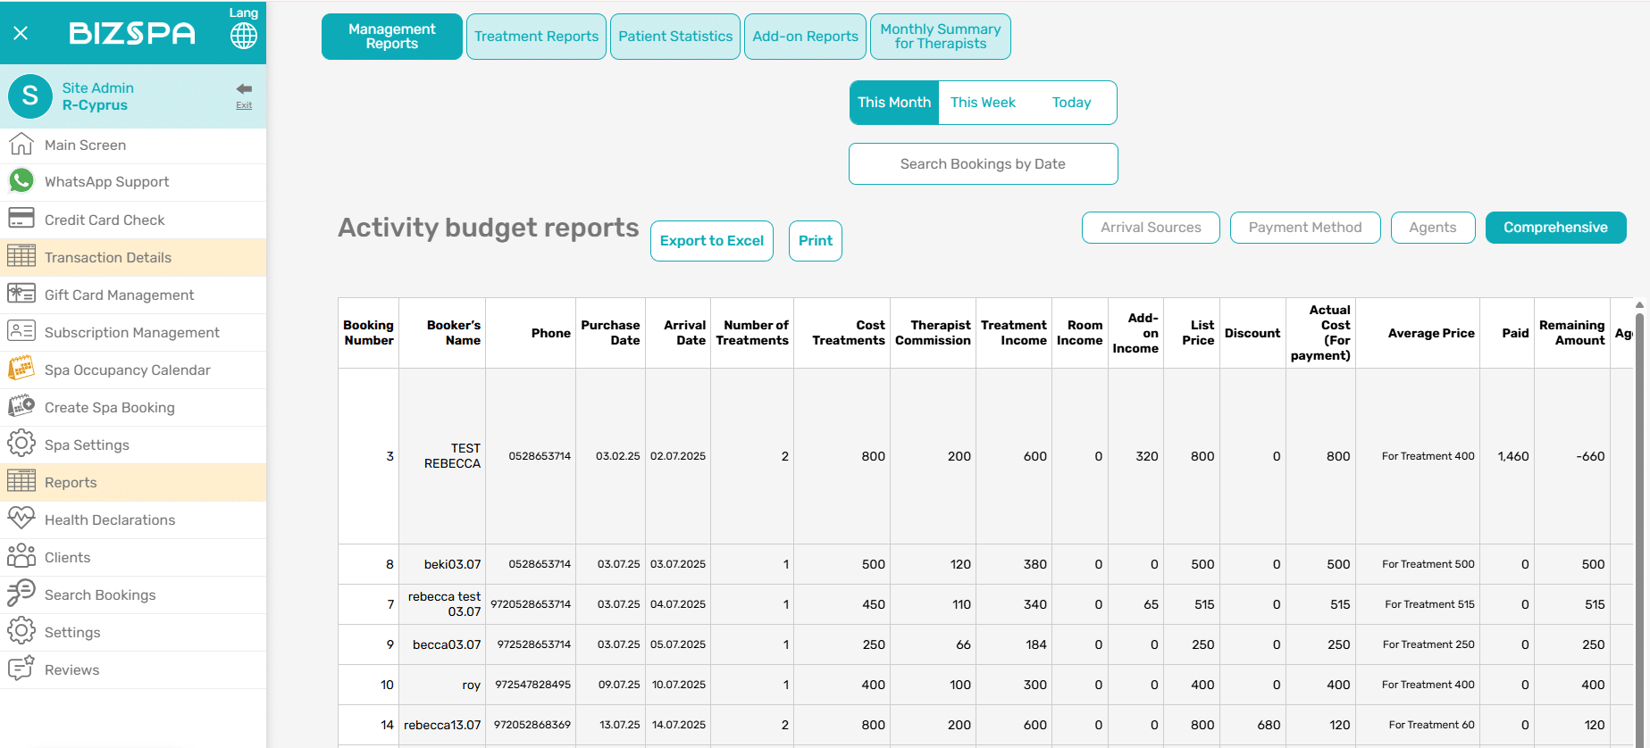
Task: Select Monthly Summary for Therapists tab
Action: point(940,37)
